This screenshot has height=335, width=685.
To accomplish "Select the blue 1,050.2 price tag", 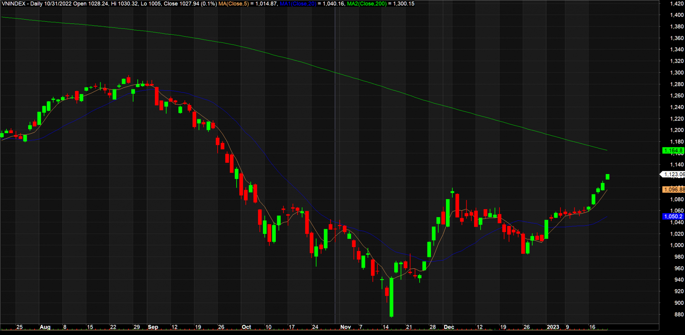I will (x=673, y=216).
